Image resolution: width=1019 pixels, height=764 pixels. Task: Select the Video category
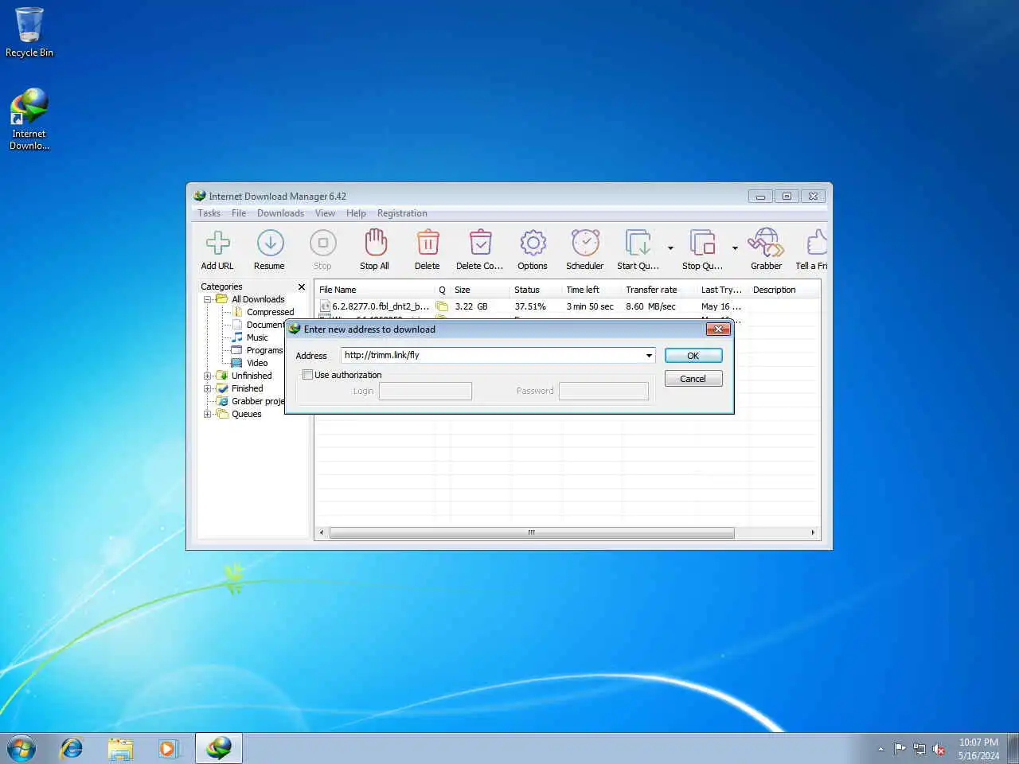tap(257, 363)
